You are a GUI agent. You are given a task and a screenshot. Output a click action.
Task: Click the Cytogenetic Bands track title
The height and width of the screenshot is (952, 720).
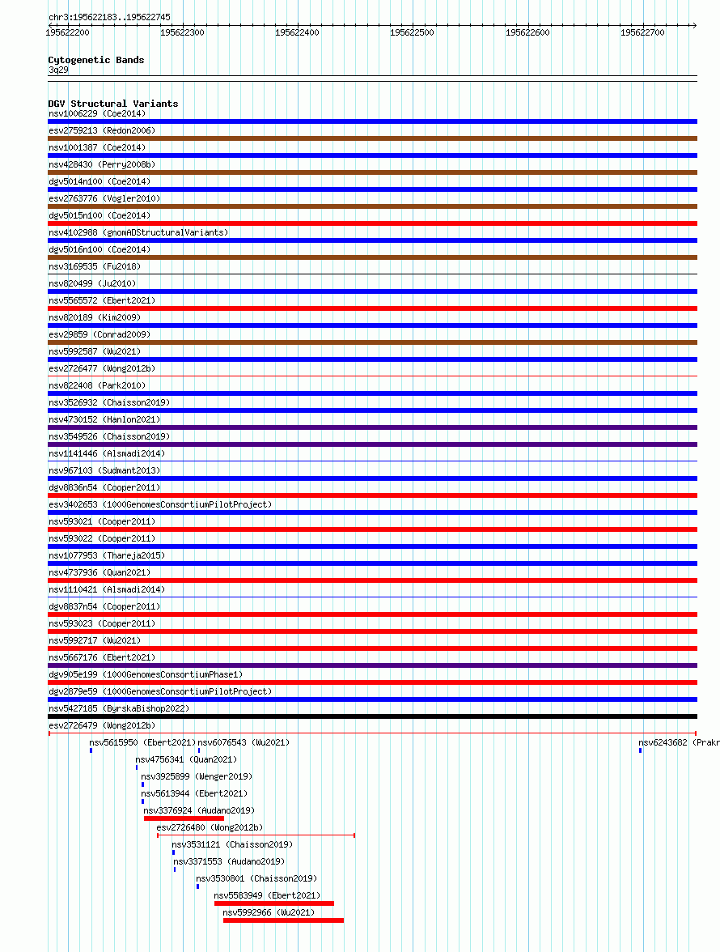pyautogui.click(x=96, y=60)
